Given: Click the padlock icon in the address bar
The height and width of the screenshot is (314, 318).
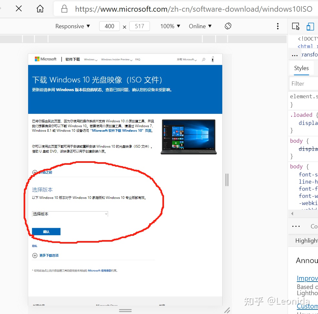Looking at the screenshot, I should pos(64,9).
